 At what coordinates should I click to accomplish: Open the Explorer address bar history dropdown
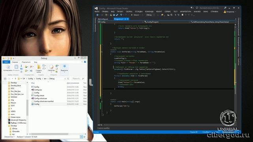pos(65,78)
